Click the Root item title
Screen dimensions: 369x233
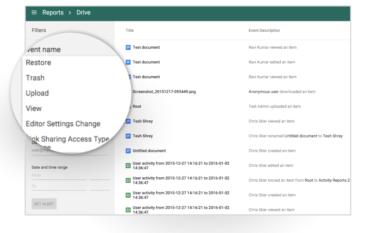tap(137, 106)
